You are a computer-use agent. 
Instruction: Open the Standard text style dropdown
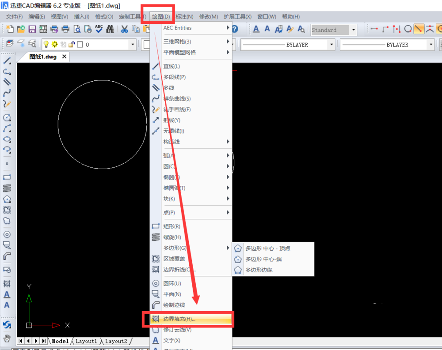pos(353,30)
